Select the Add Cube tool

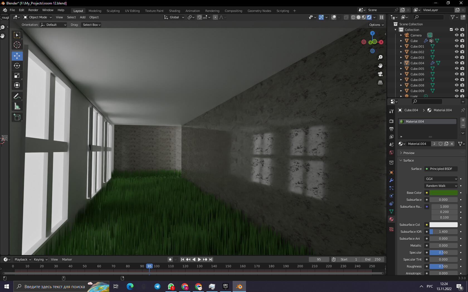pyautogui.click(x=17, y=117)
